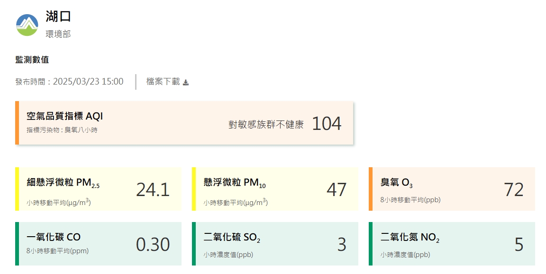Select the 湖口 station title
Image resolution: width=546 pixels, height=274 pixels.
(x=58, y=17)
